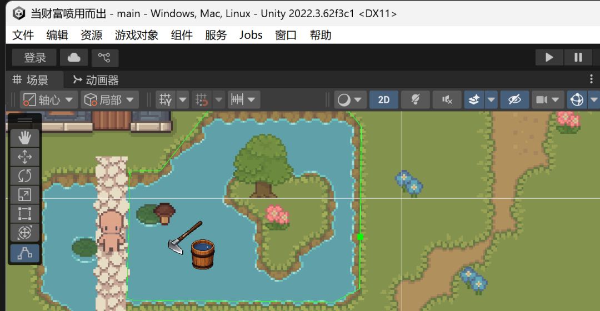600x311 pixels.
Task: Select the brown mushroom sprite
Action: (165, 213)
